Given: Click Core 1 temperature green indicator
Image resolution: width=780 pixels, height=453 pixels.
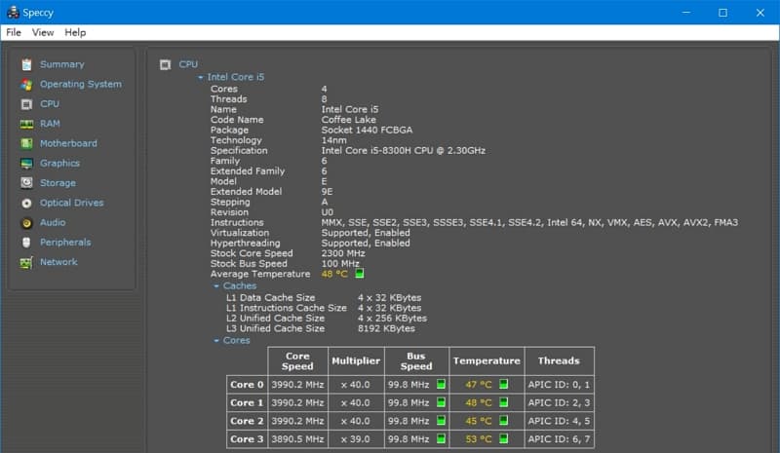Looking at the screenshot, I should point(503,402).
